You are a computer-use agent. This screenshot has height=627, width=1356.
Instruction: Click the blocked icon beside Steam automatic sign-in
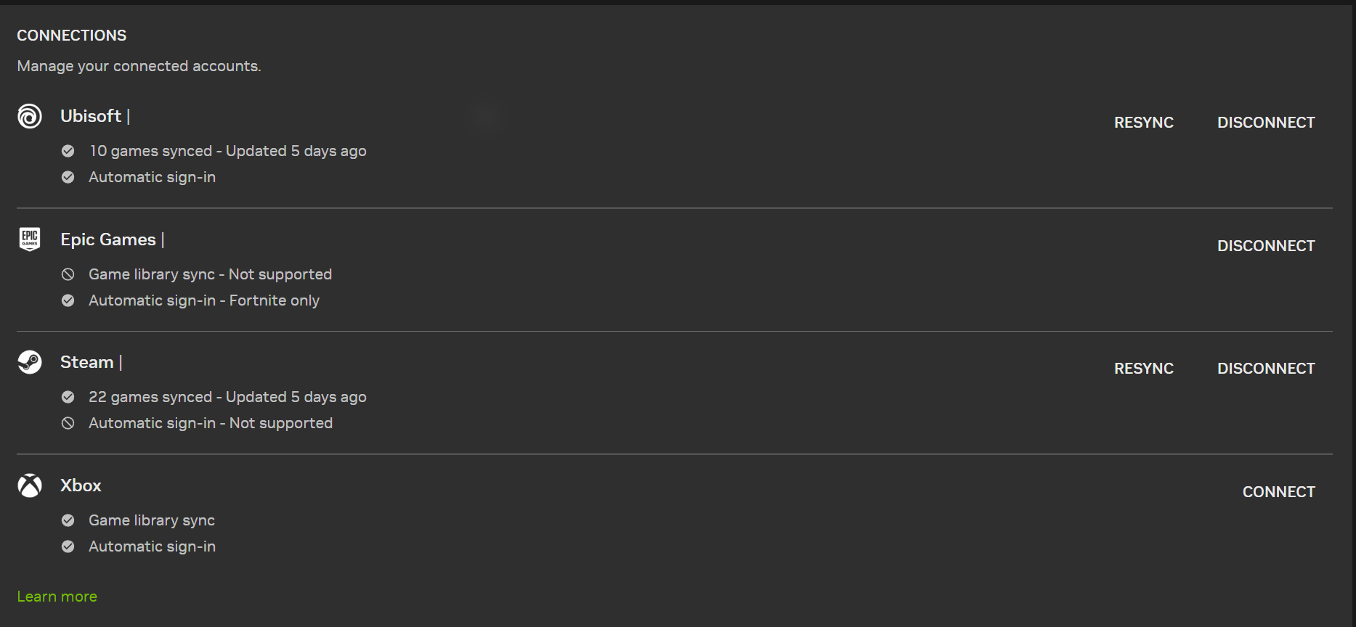pos(68,423)
